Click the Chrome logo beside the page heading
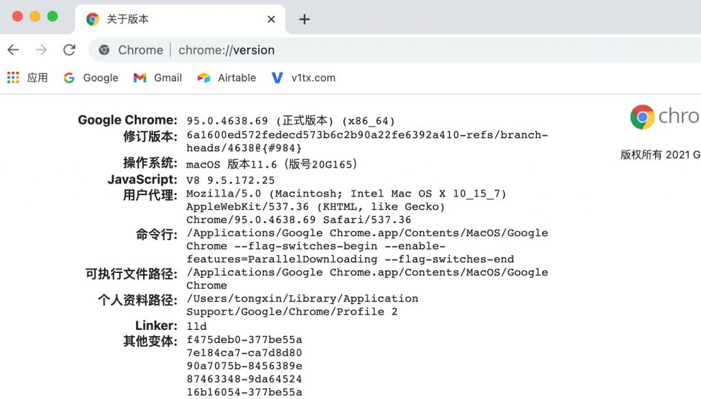 coord(642,117)
